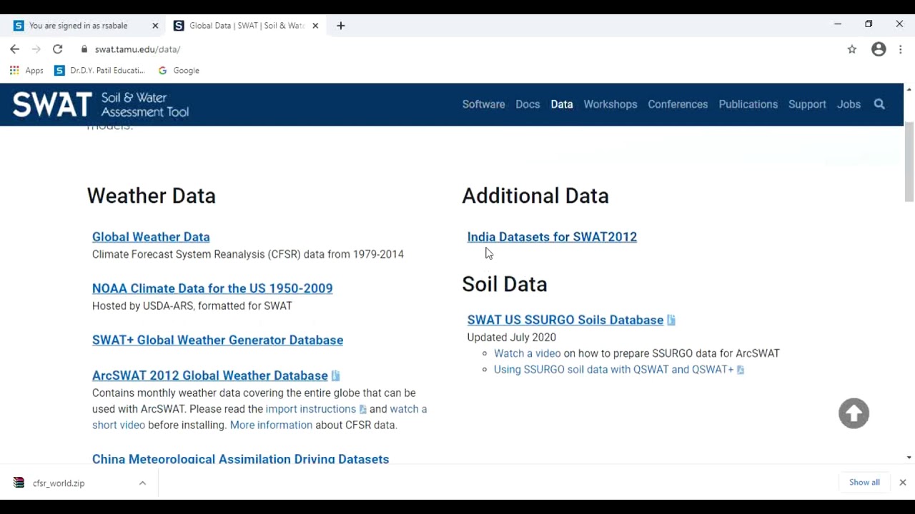Open the Conferences menu item
The height and width of the screenshot is (514, 915).
click(x=678, y=104)
